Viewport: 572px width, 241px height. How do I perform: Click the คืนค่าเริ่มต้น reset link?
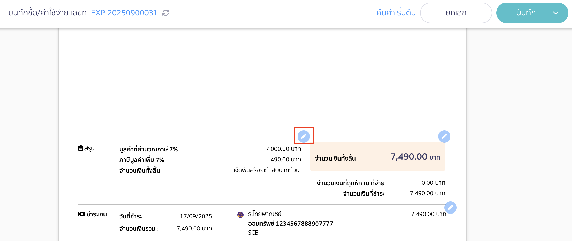396,13
